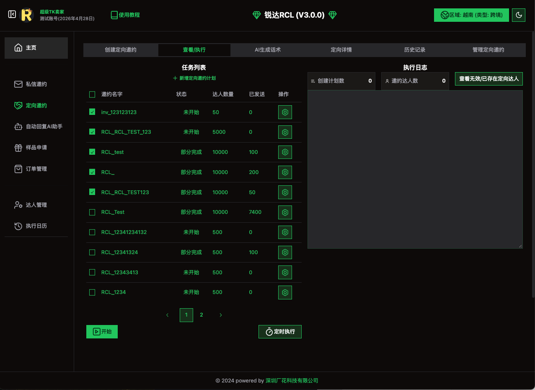Open 私信邀约 from the sidebar
Screen dimensions: 535x390
(x=36, y=84)
